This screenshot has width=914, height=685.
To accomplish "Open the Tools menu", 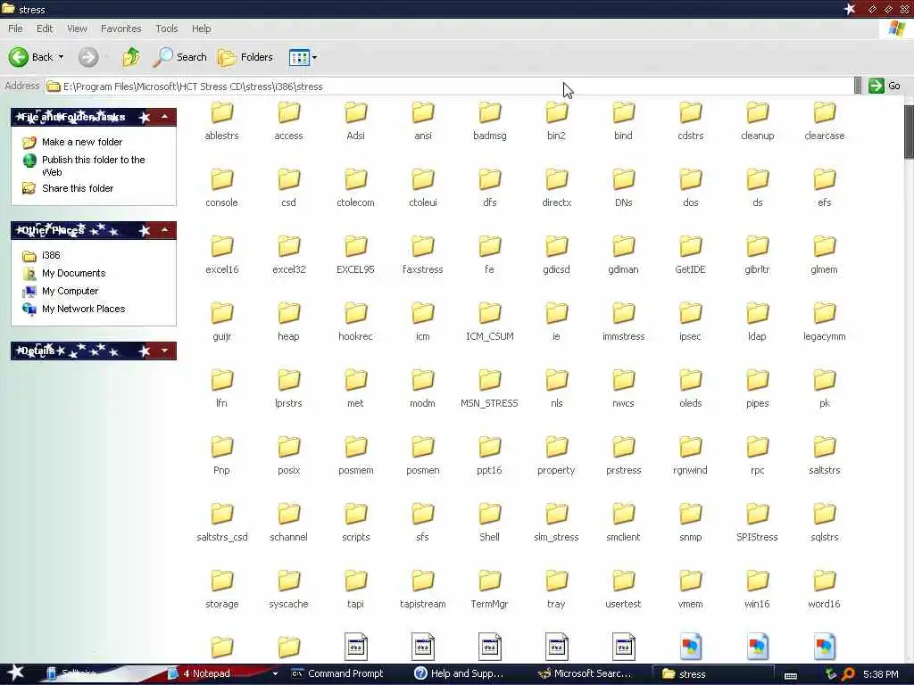I will click(167, 29).
